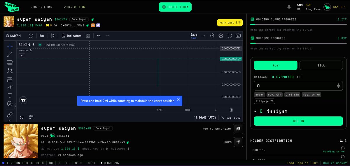Image resolution: width=350 pixels, height=166 pixels.
Task: Open the notifications bell
Action: pyautogui.click(x=289, y=7)
